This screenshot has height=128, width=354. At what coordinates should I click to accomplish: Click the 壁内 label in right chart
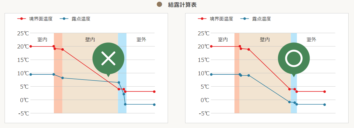[265, 40]
